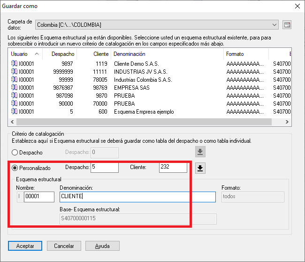Click PRUEBA in the row with Cliente 9870
305x262 pixels.
point(124,96)
